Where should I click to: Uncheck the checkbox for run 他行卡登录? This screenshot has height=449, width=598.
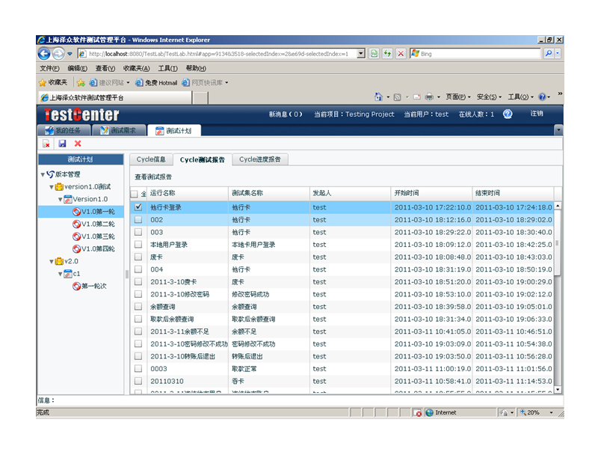coord(138,207)
